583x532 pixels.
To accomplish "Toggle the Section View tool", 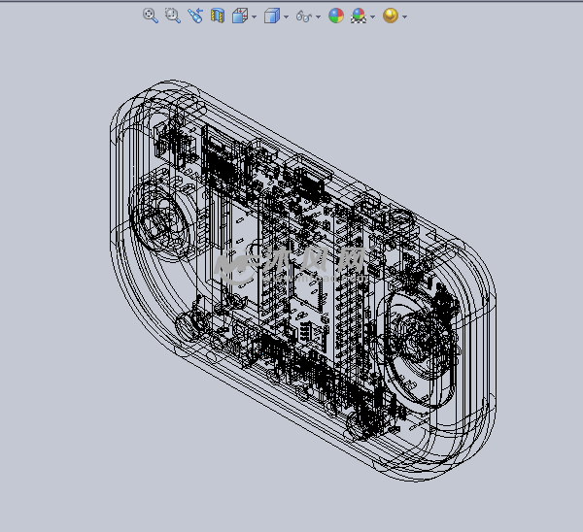I will 218,16.
